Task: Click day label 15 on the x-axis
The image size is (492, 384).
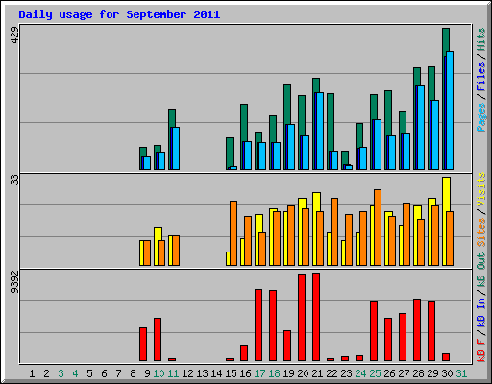Action: click(231, 373)
